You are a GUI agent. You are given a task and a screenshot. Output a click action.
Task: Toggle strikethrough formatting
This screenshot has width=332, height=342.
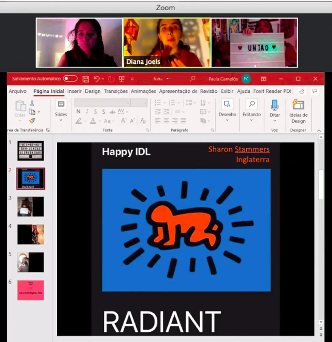[x=112, y=112]
